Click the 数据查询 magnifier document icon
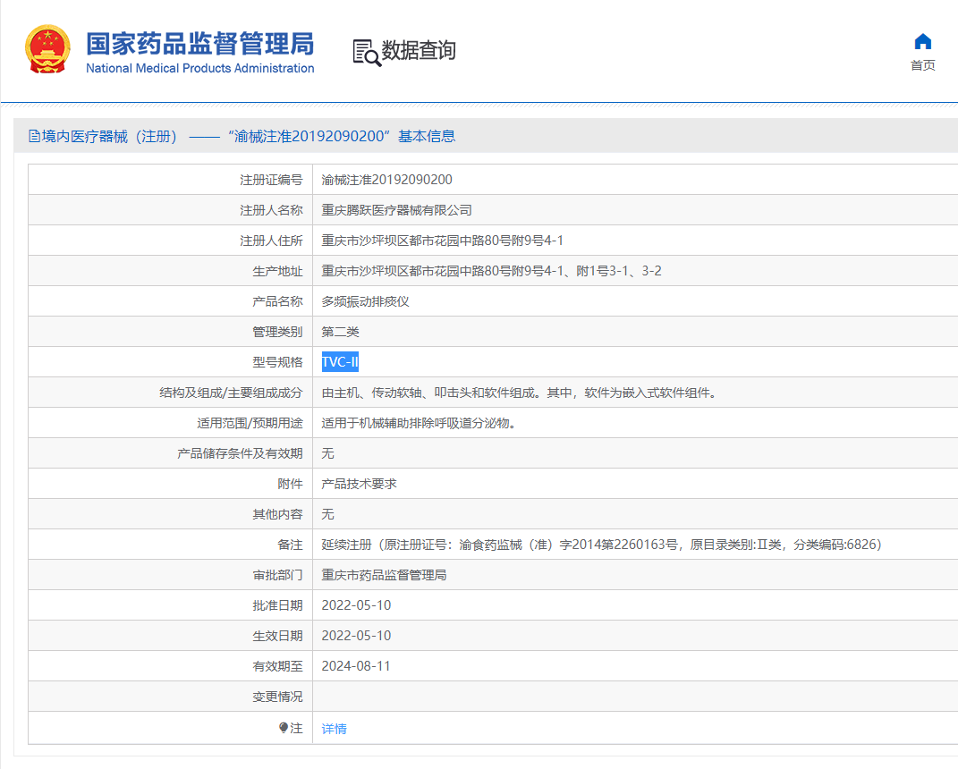Image resolution: width=958 pixels, height=769 pixels. click(367, 53)
